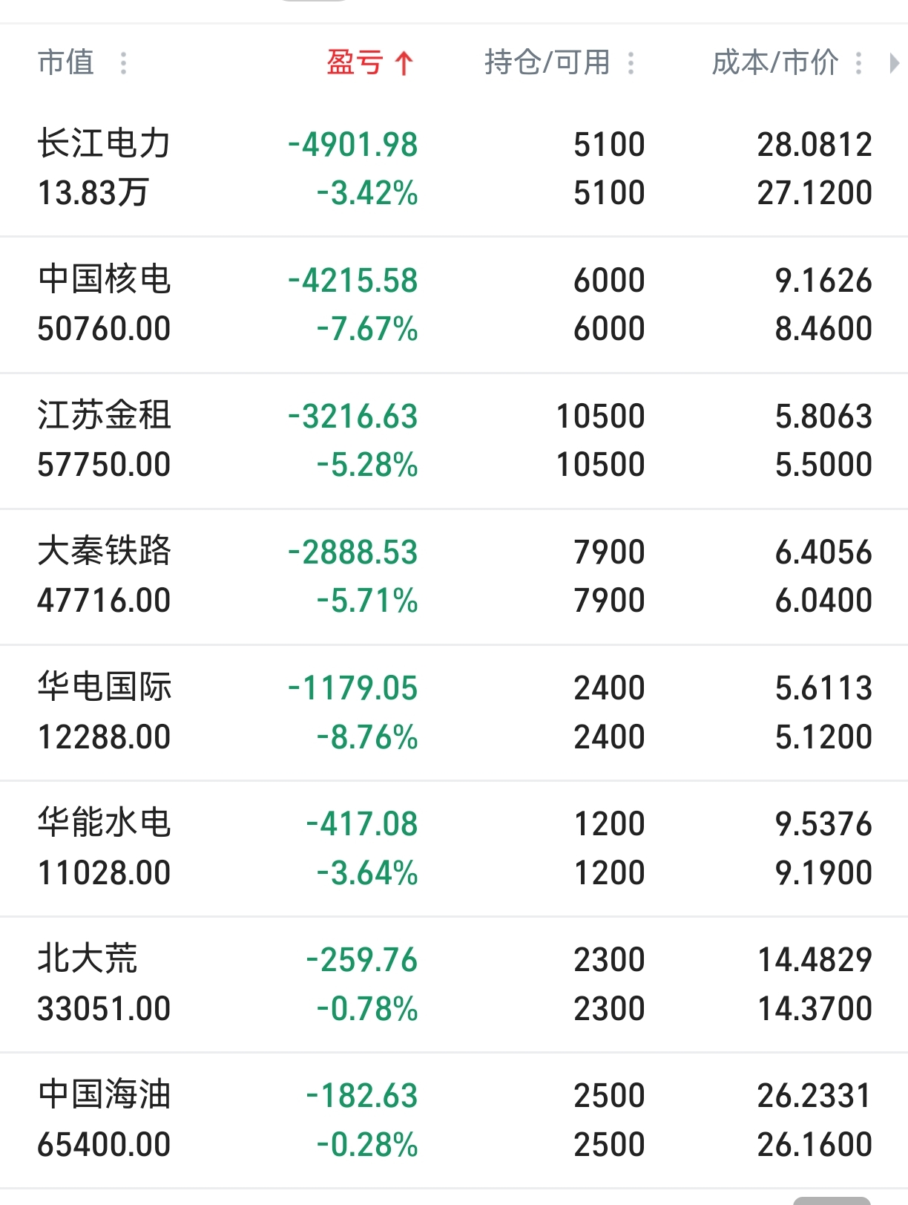Open the 华电国际 position details
This screenshot has height=1205, width=908.
(x=454, y=712)
